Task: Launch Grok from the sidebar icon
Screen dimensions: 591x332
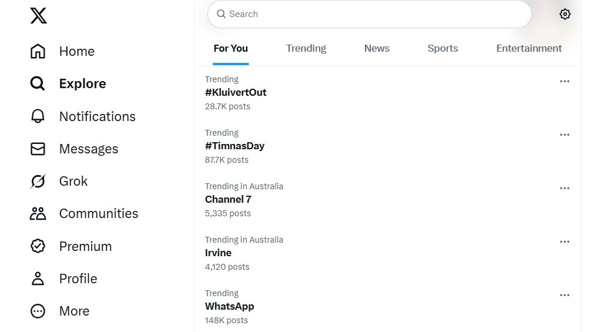Action: coord(38,182)
